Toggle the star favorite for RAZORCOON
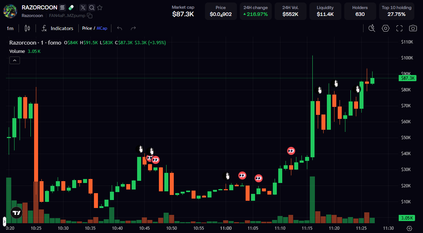Screen dimensions: 423x233 coord(100,8)
